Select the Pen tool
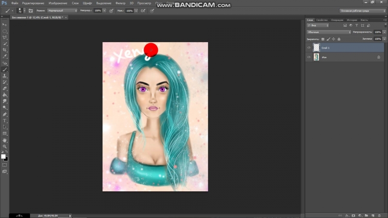 pyautogui.click(x=4, y=114)
